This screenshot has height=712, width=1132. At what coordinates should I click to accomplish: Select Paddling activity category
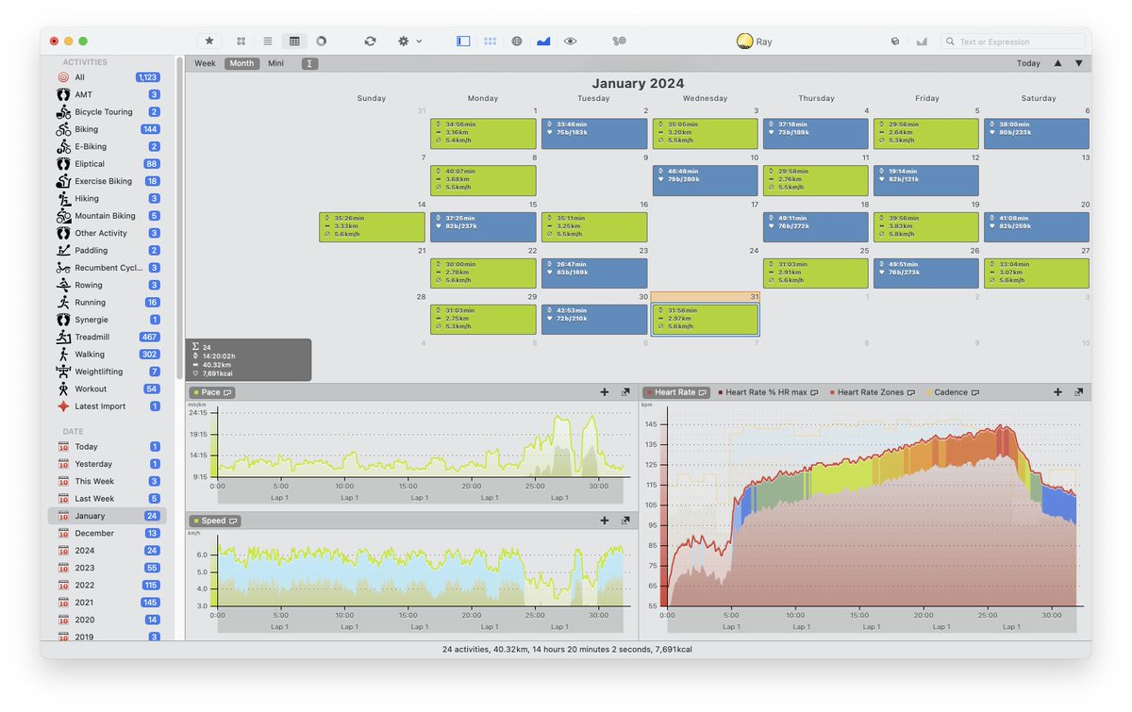click(x=108, y=250)
